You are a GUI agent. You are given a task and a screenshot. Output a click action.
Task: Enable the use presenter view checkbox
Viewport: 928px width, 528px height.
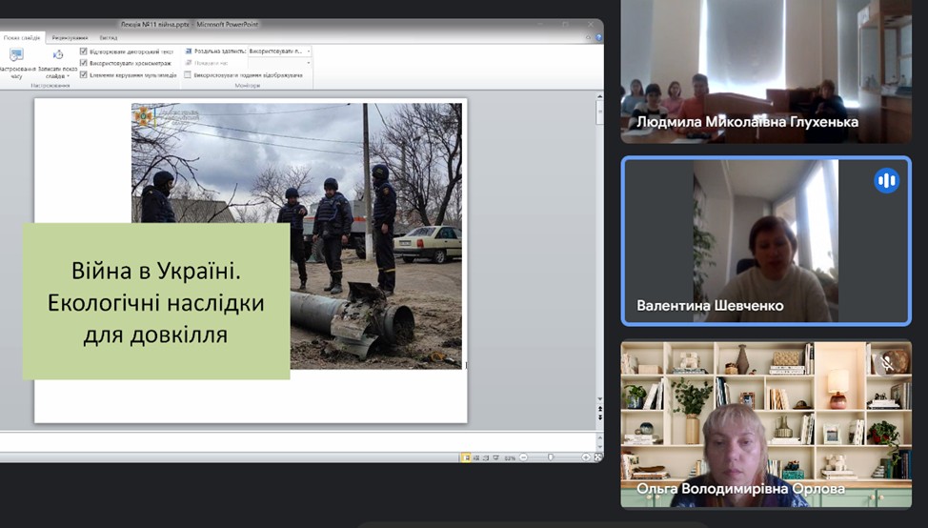188,74
